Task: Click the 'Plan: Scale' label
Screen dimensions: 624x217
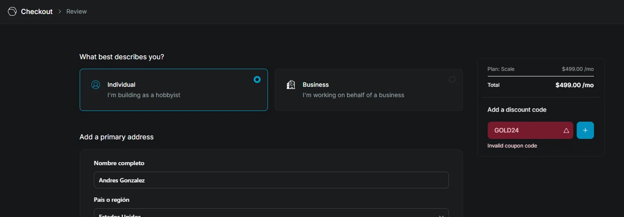Action: coord(501,69)
